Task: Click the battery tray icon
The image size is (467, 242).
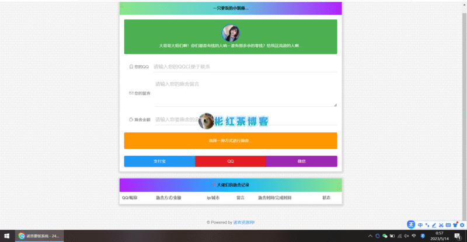Action: 392,236
